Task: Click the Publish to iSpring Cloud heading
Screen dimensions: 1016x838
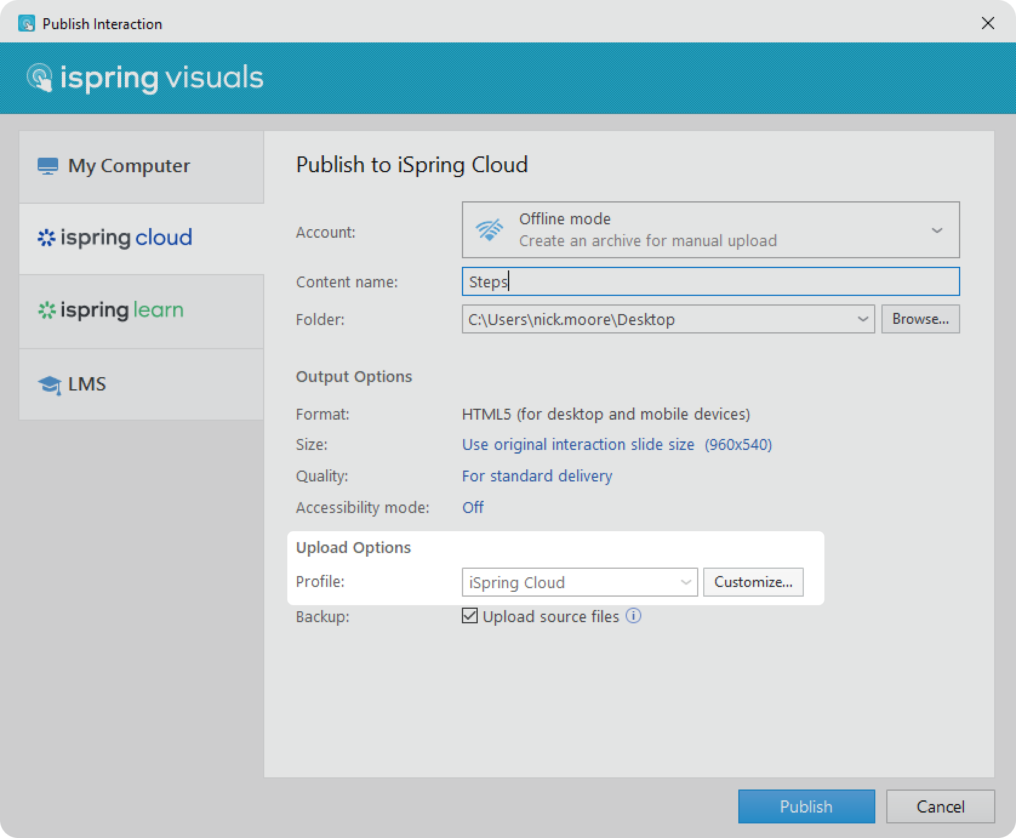Action: point(412,165)
